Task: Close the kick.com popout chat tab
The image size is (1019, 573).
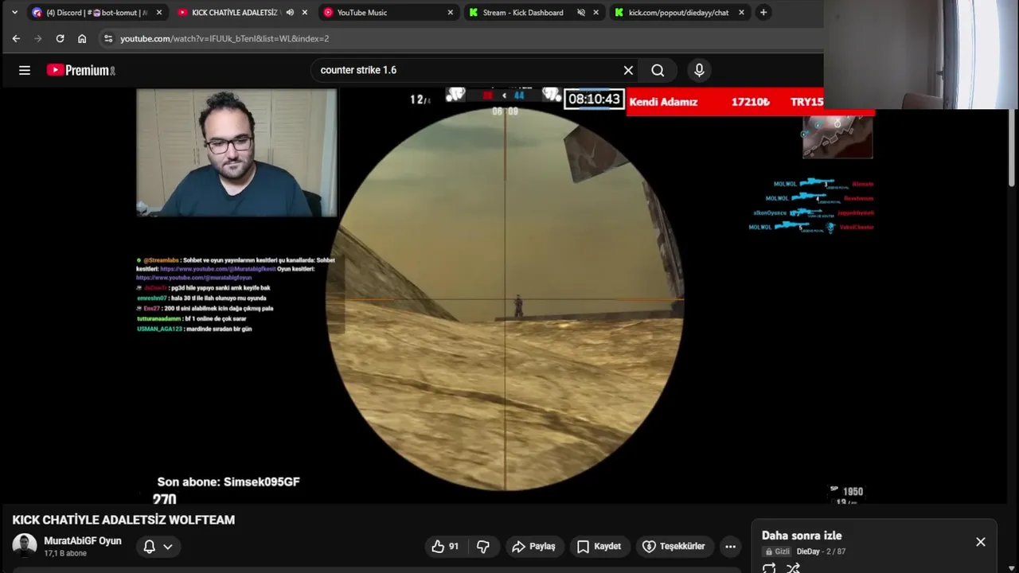Action: pyautogui.click(x=741, y=13)
